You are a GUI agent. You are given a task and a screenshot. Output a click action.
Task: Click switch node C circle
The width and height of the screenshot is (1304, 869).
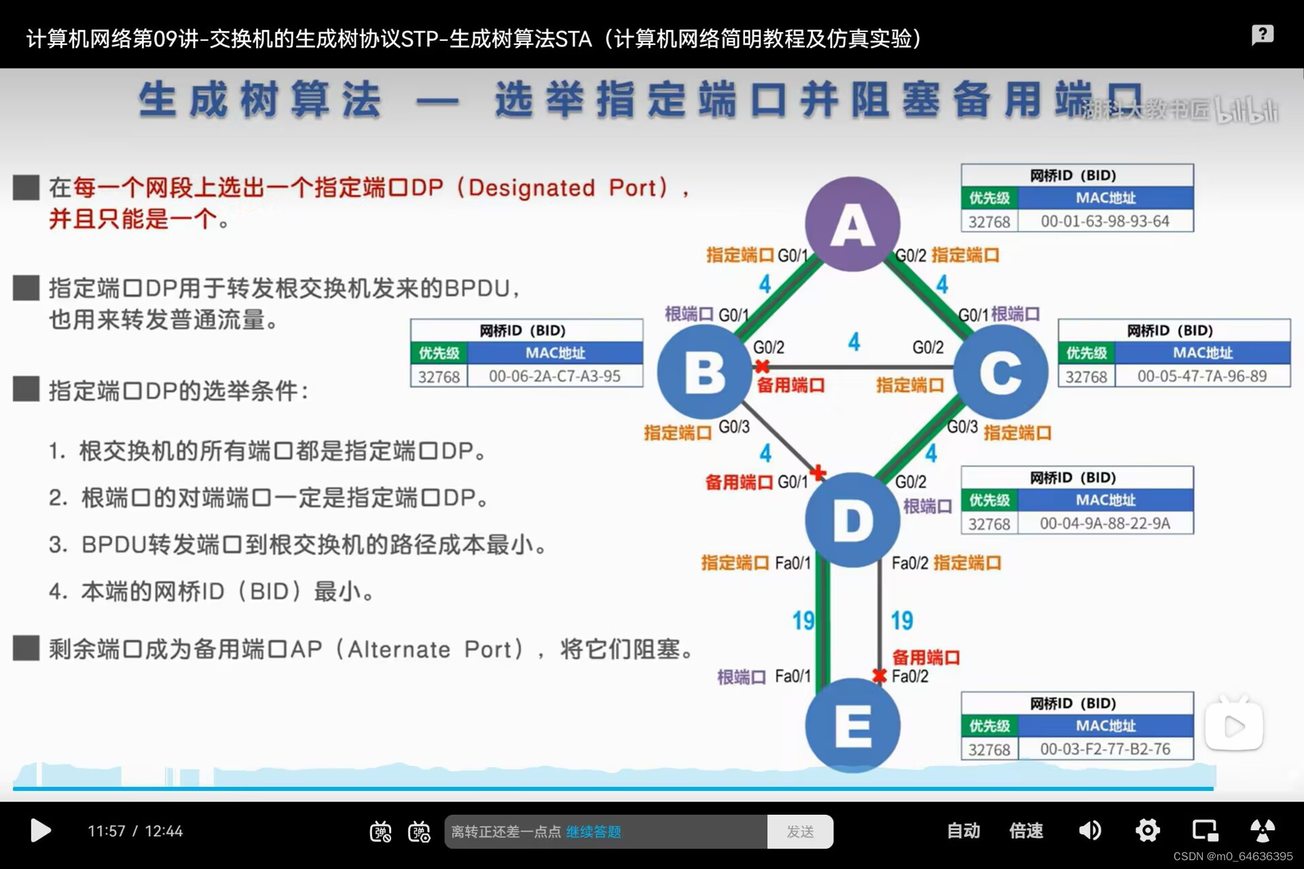click(x=1000, y=372)
